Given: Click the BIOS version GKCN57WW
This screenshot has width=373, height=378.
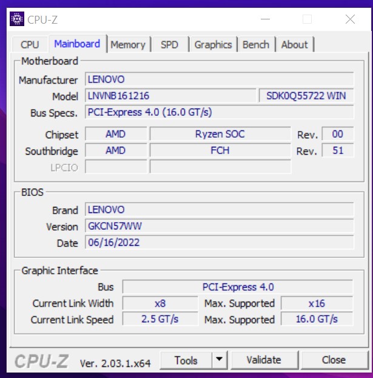Looking at the screenshot, I should click(220, 226).
